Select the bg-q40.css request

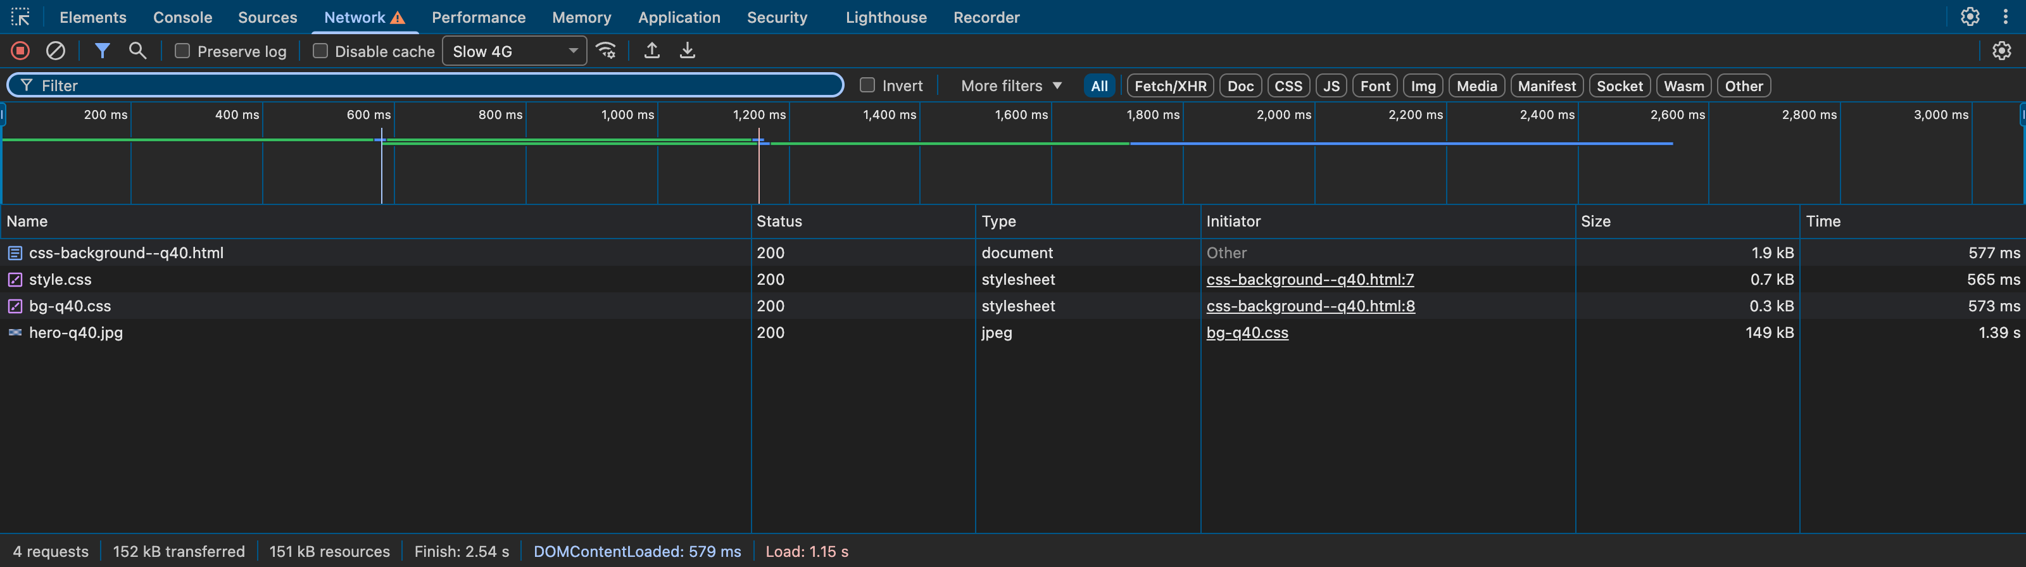1013,307
